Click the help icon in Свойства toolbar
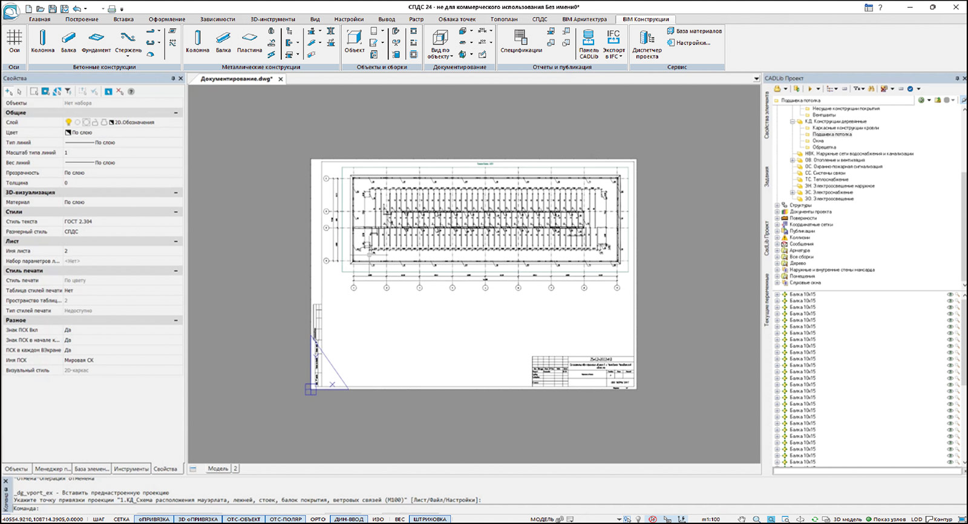 [x=131, y=91]
